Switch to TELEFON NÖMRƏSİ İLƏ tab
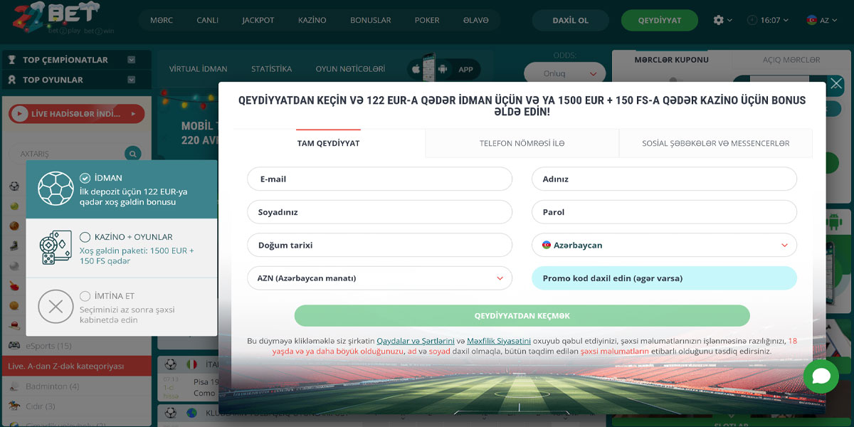The height and width of the screenshot is (427, 854). [522, 143]
